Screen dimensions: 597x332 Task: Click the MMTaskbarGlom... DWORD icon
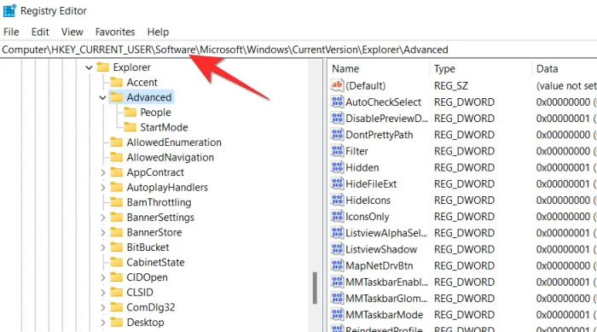(x=338, y=298)
